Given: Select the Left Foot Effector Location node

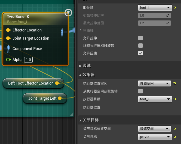Looking at the screenshot, I should [33, 83].
